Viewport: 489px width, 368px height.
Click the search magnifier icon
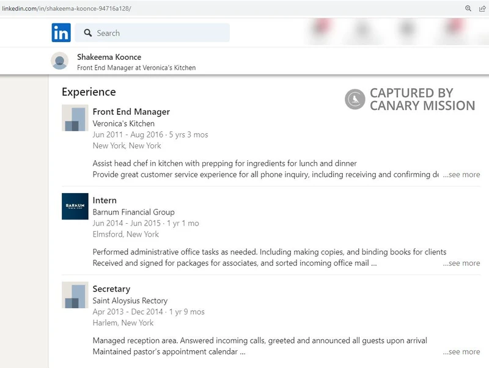coord(88,33)
